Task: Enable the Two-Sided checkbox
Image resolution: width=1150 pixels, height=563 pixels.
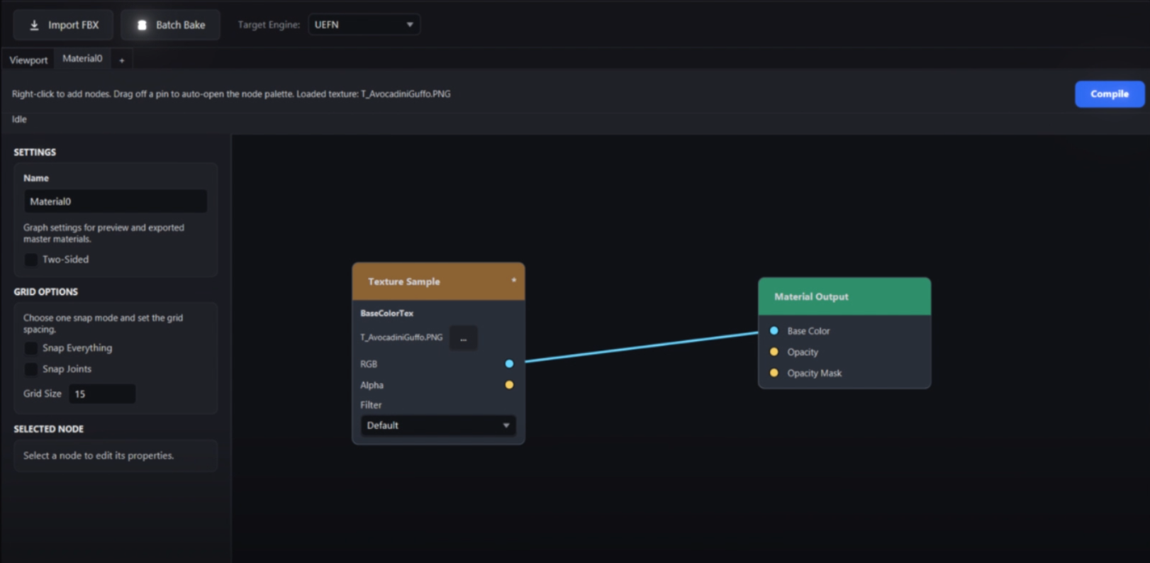Action: coord(31,260)
